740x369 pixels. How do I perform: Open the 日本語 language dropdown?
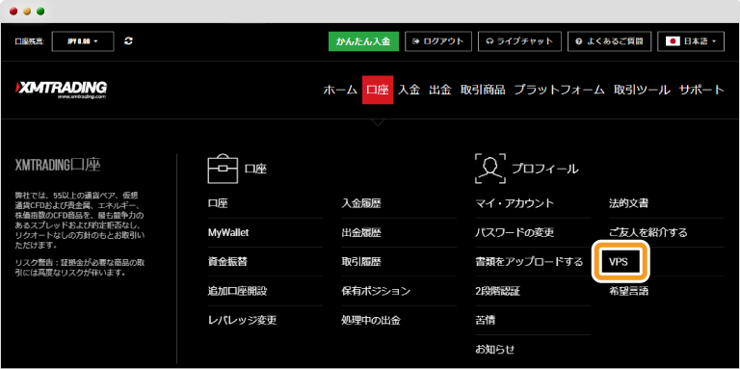tap(691, 41)
